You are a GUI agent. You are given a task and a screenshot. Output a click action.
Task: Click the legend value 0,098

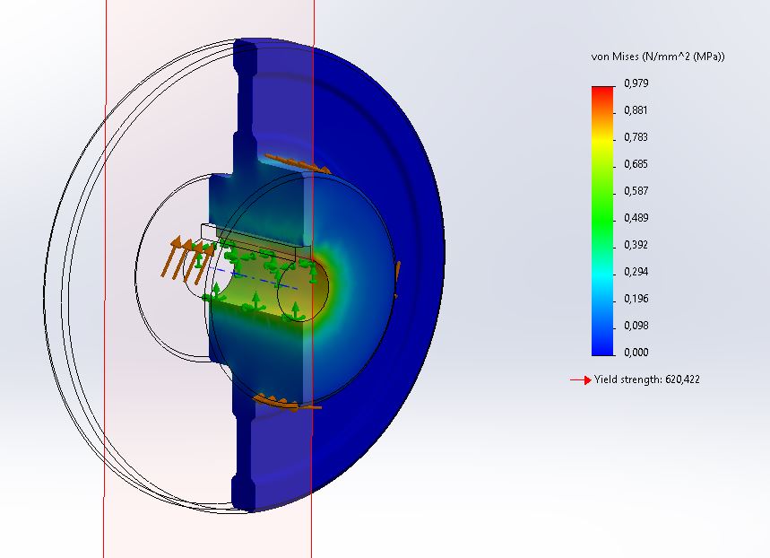[636, 326]
